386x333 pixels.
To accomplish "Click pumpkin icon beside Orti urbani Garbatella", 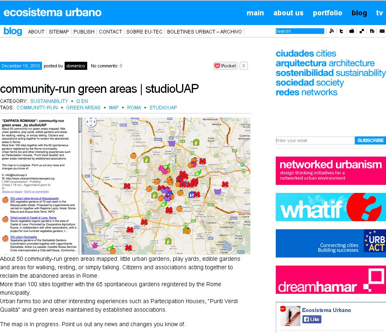I will click(5, 238).
